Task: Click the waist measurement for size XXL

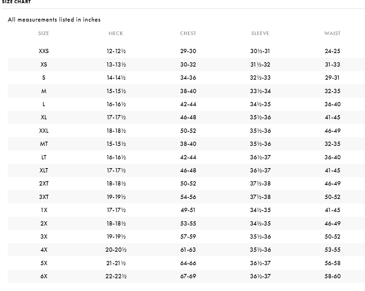Action: [332, 131]
